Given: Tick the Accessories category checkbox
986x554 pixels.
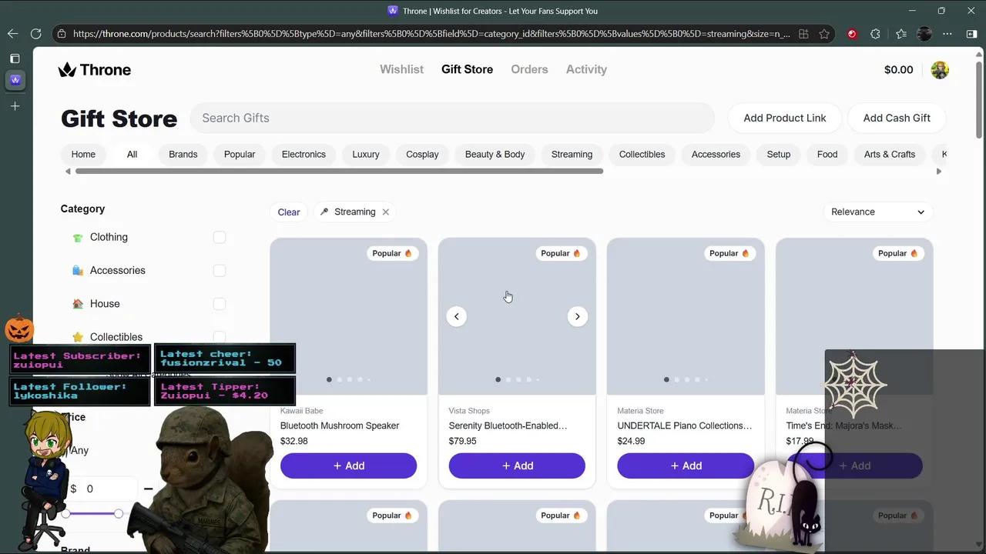Looking at the screenshot, I should [x=220, y=270].
